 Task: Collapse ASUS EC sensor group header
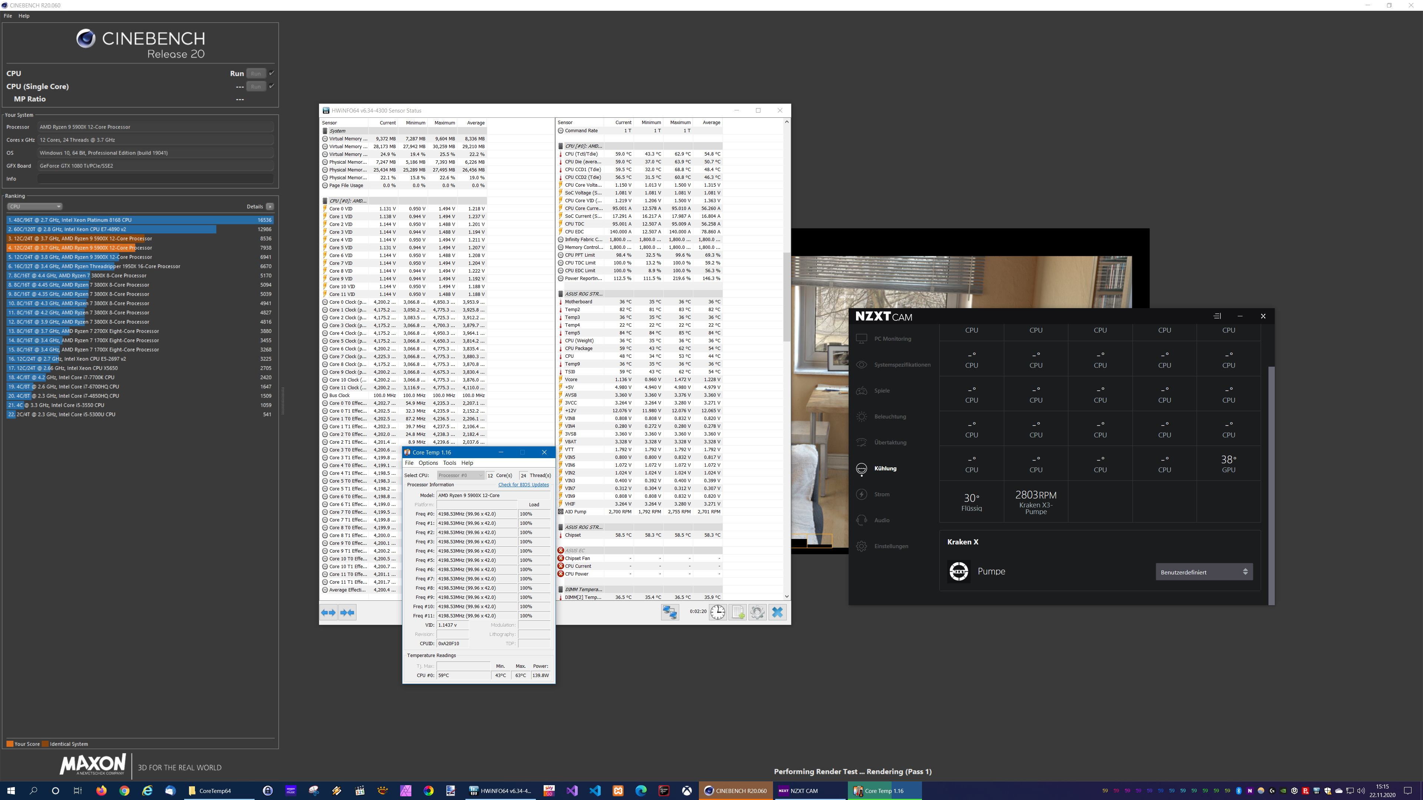click(x=640, y=550)
